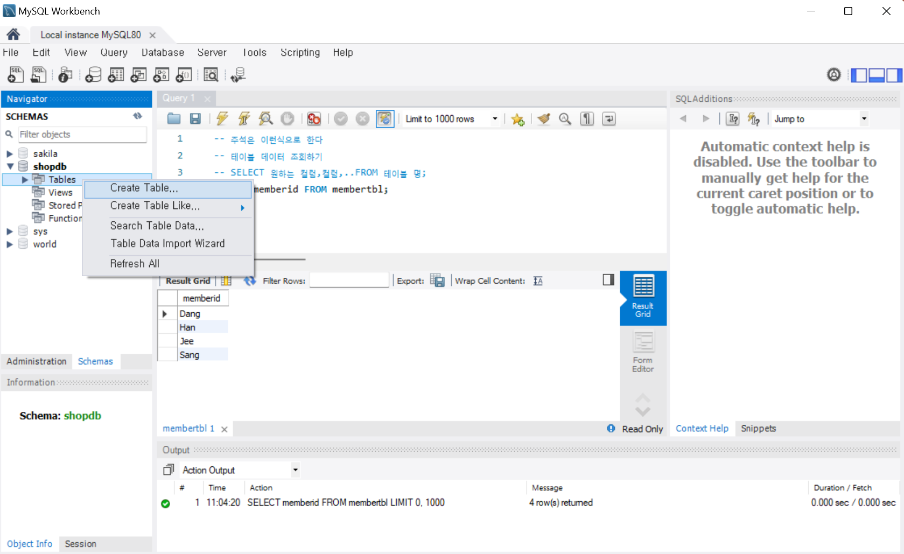The image size is (904, 554).
Task: Create a new function icon
Action: pos(184,74)
